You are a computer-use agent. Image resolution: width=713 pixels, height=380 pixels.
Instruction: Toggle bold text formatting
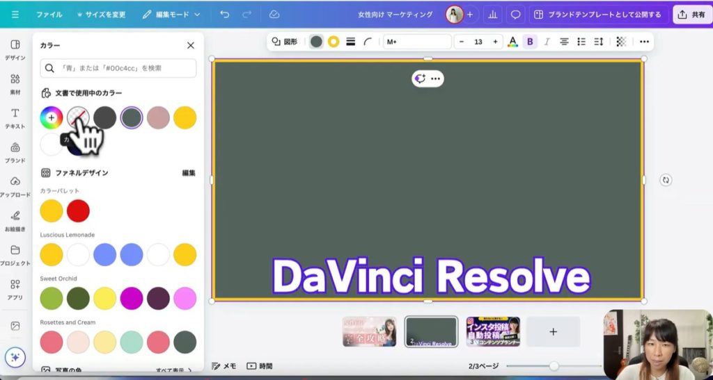(530, 42)
